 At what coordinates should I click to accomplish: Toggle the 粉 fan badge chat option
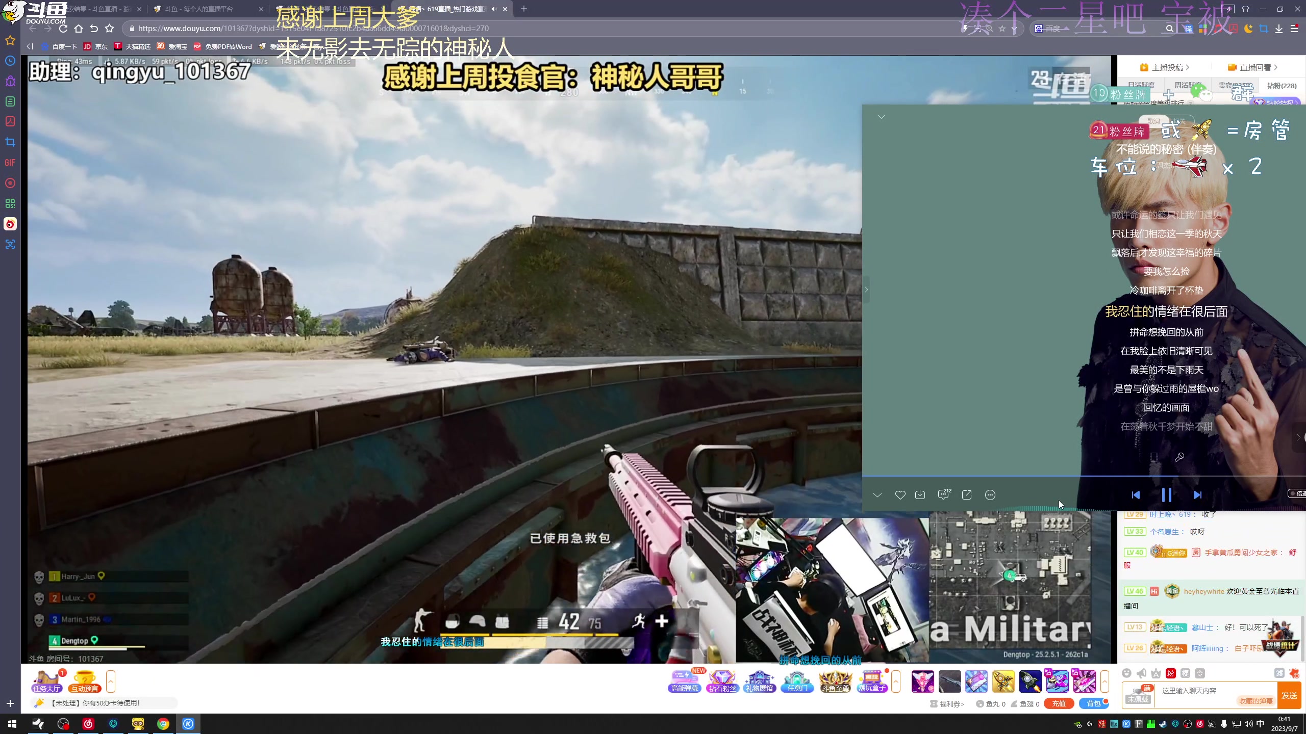1171,673
